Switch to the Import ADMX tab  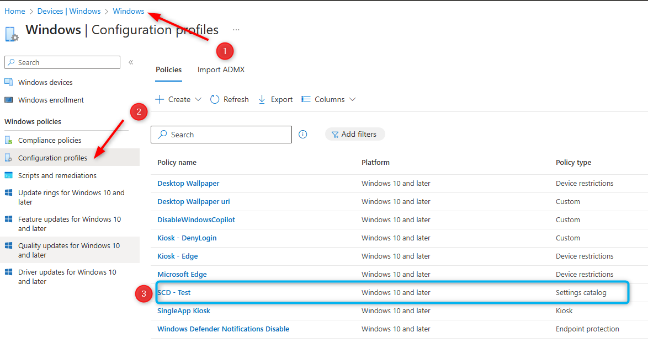221,69
